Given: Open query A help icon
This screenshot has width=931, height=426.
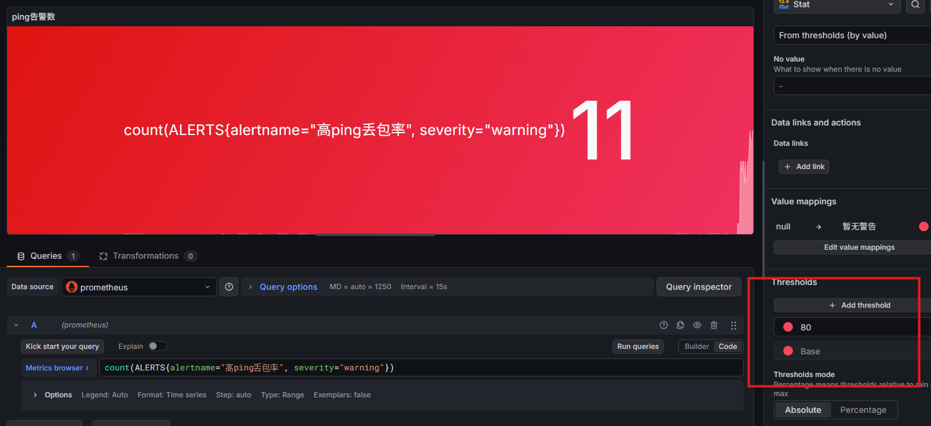Looking at the screenshot, I should coord(663,325).
